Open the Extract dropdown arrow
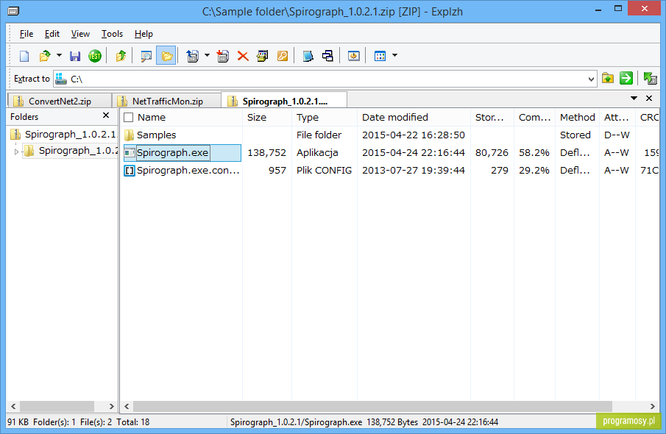 click(208, 55)
